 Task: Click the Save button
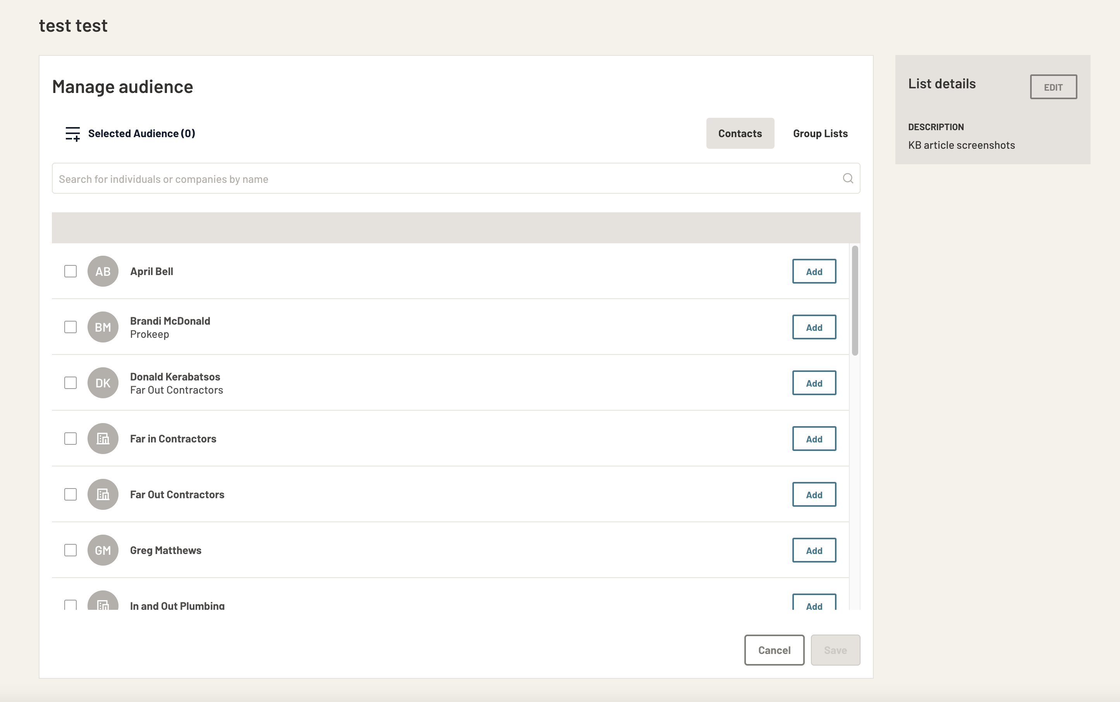pos(835,650)
